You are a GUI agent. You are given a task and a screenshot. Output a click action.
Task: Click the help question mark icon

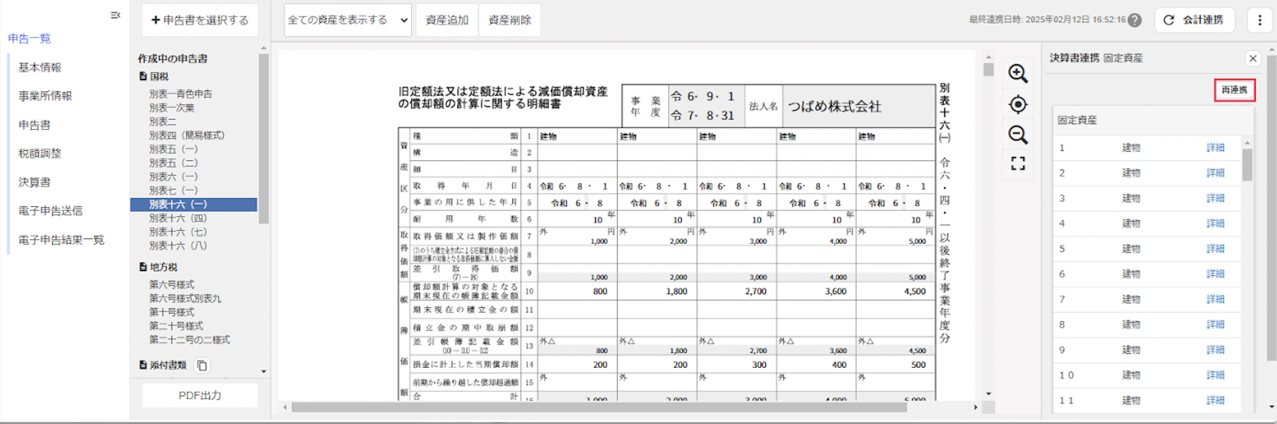1135,20
